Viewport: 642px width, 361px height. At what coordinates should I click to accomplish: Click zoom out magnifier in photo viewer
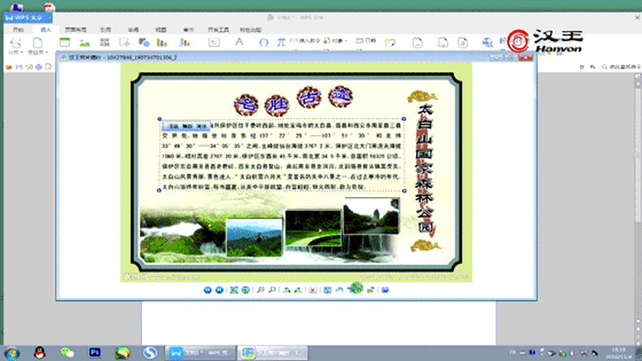pyautogui.click(x=272, y=289)
